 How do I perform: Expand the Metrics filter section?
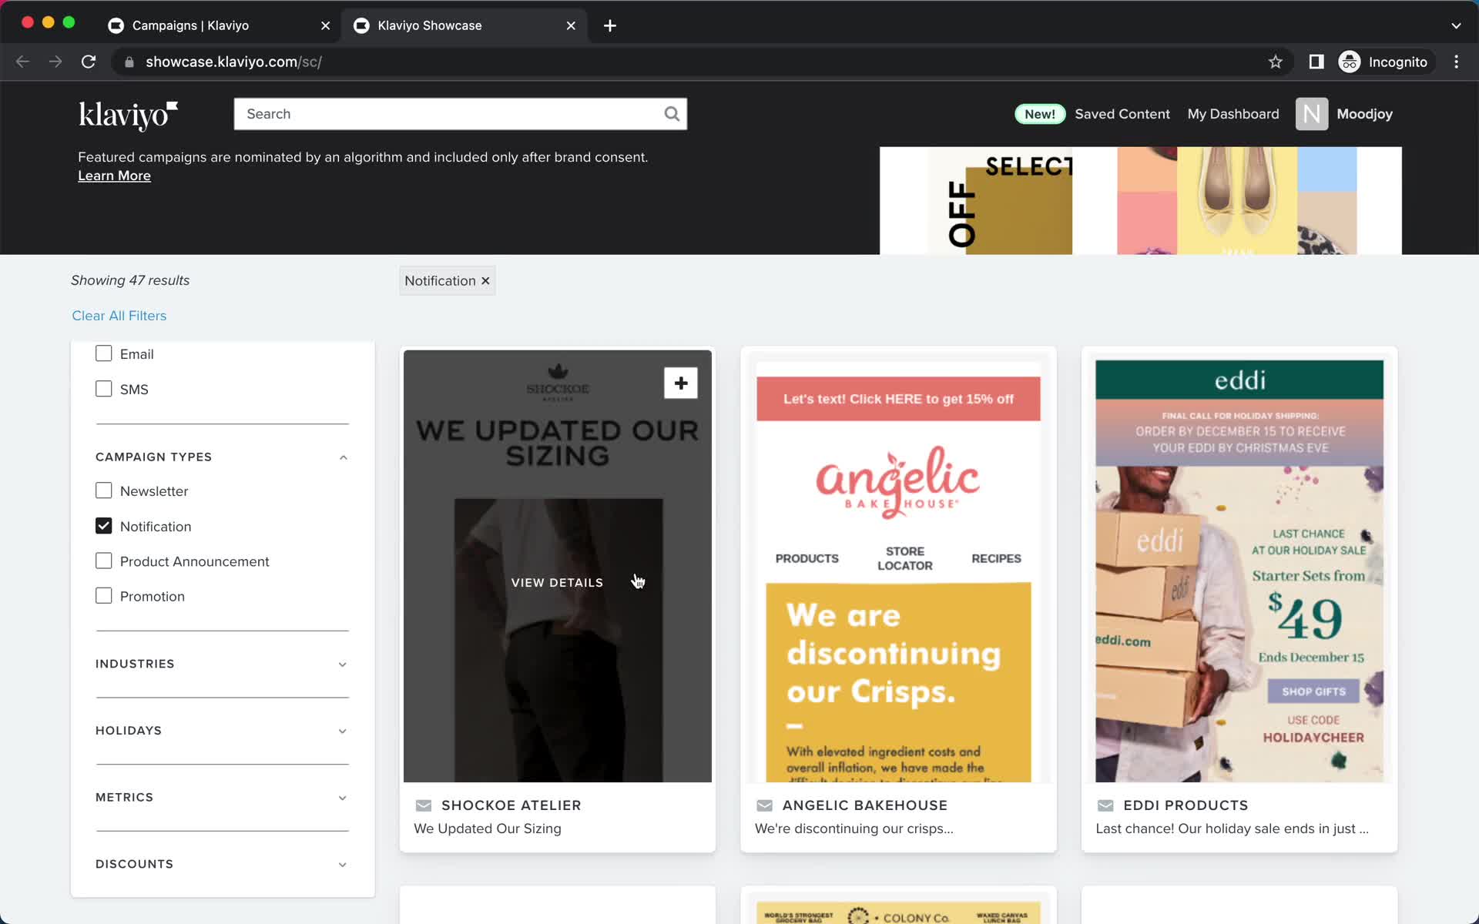coord(343,798)
